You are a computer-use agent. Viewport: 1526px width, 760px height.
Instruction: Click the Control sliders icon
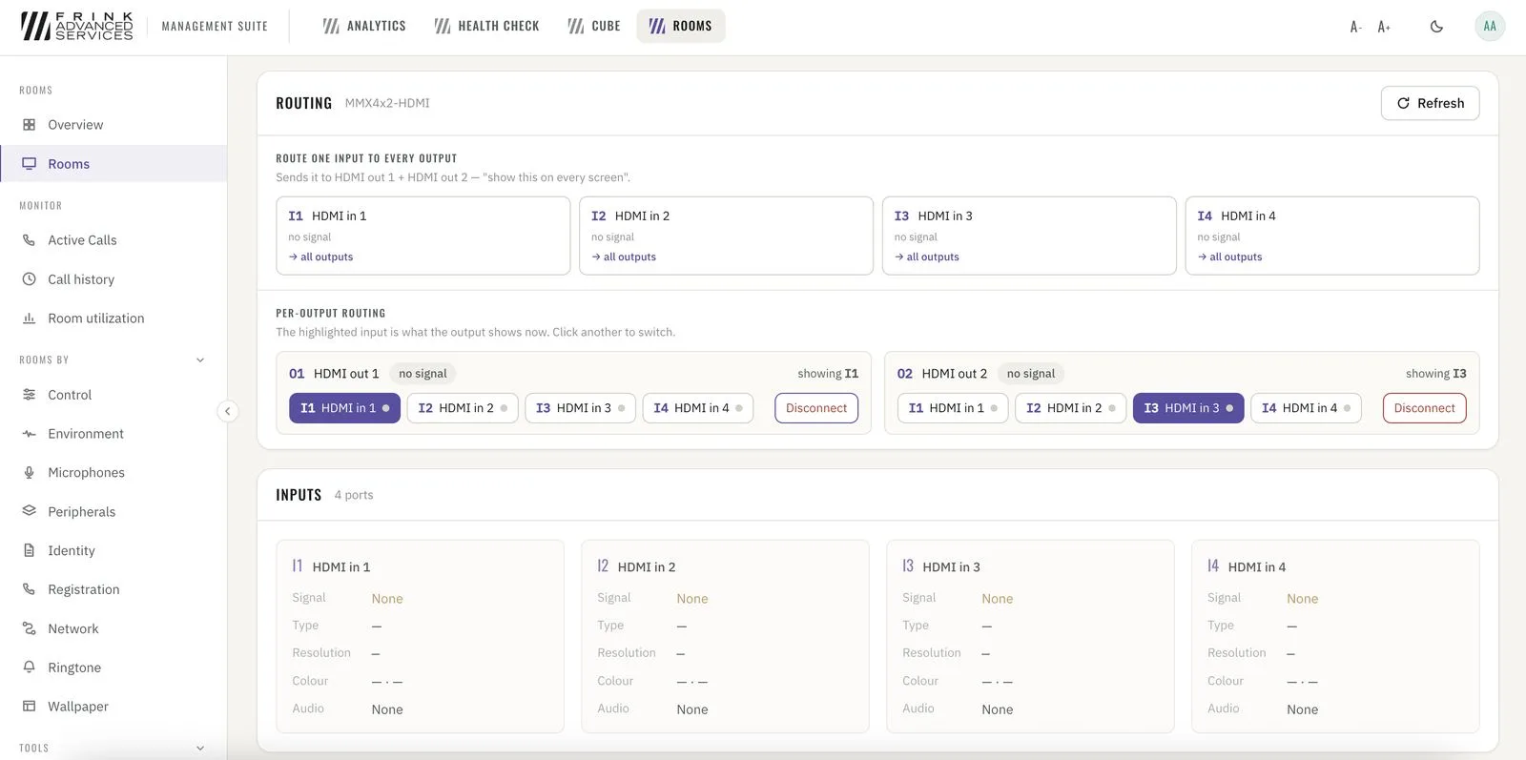pyautogui.click(x=30, y=395)
